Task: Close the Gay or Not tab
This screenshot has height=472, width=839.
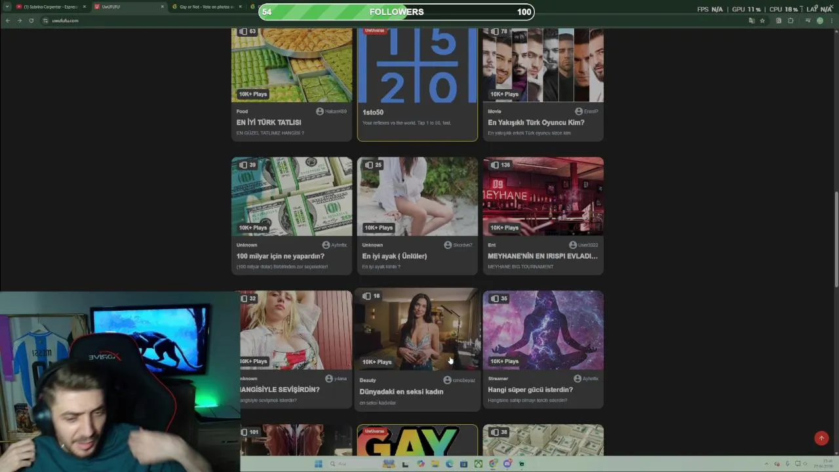Action: click(240, 7)
